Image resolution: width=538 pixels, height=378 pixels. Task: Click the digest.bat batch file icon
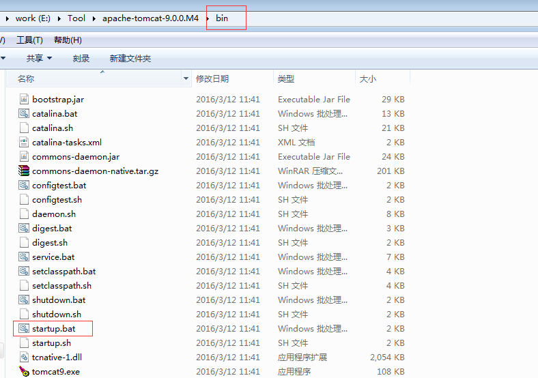[24, 228]
